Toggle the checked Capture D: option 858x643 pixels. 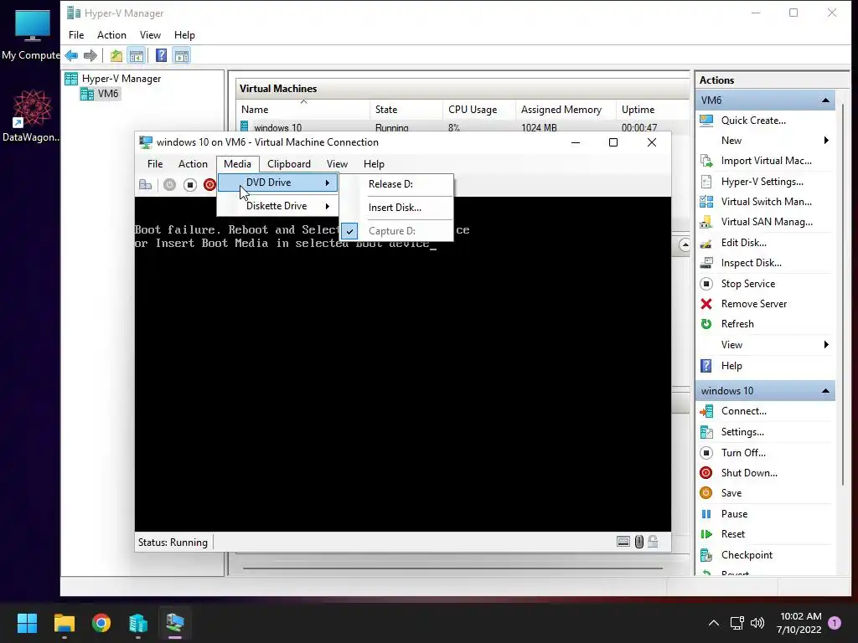(x=397, y=231)
